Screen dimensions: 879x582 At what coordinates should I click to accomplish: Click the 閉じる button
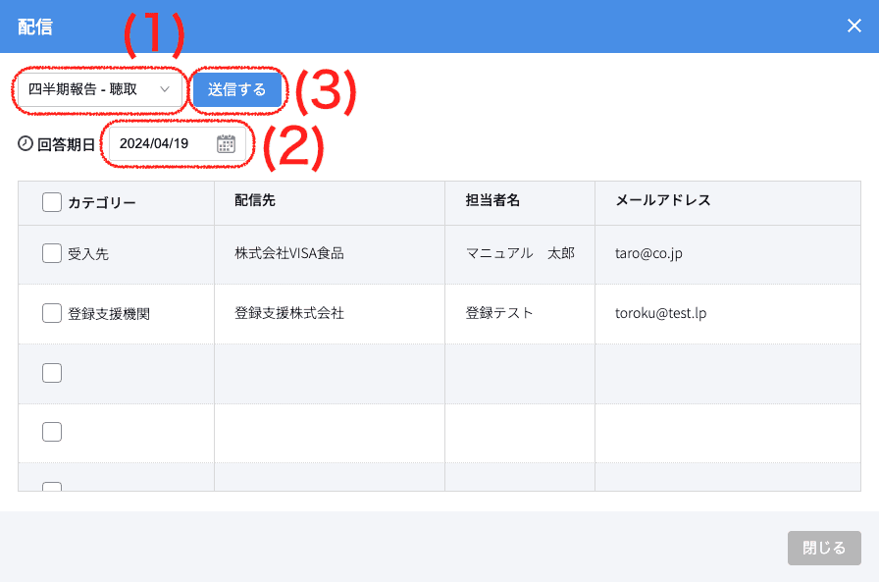824,548
